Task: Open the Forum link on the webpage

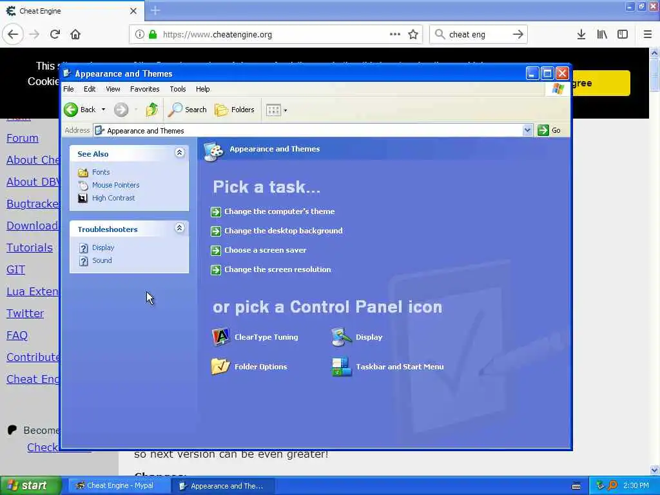Action: click(23, 138)
